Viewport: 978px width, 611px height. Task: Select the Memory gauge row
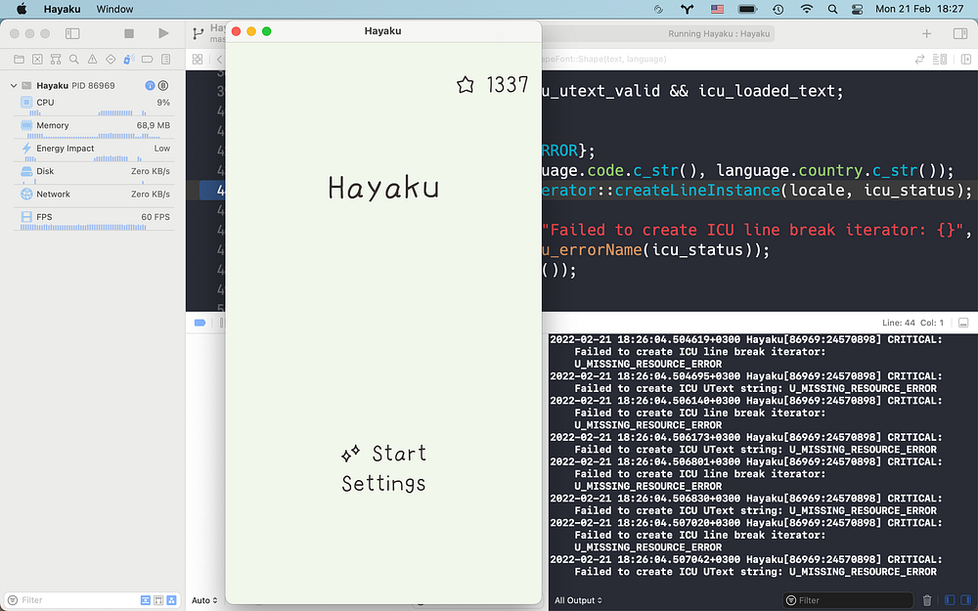pyautogui.click(x=94, y=128)
